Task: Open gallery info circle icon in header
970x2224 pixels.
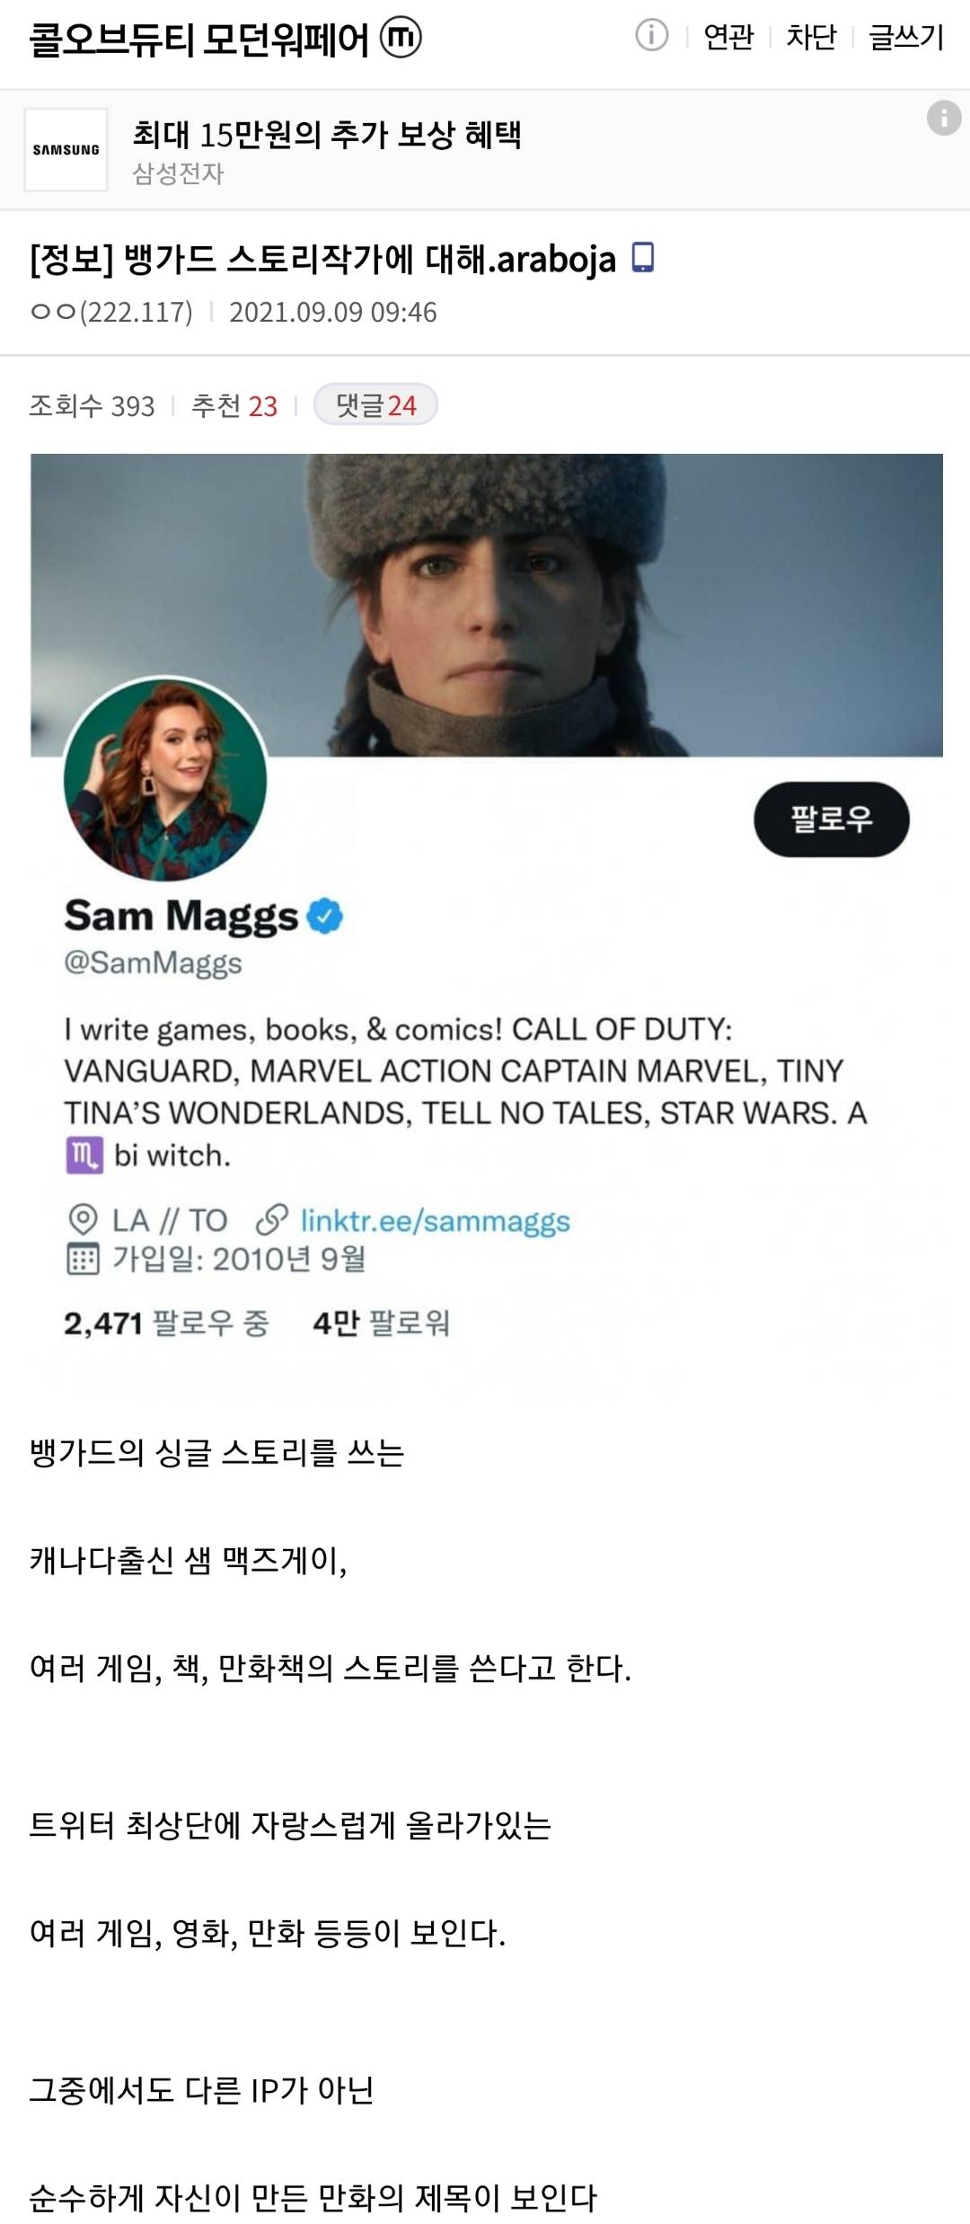Action: (x=651, y=36)
